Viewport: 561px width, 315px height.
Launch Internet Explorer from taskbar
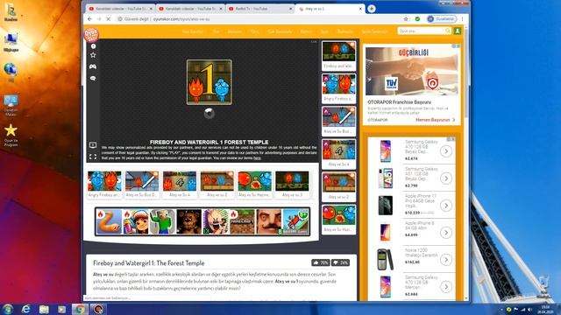coord(25,309)
